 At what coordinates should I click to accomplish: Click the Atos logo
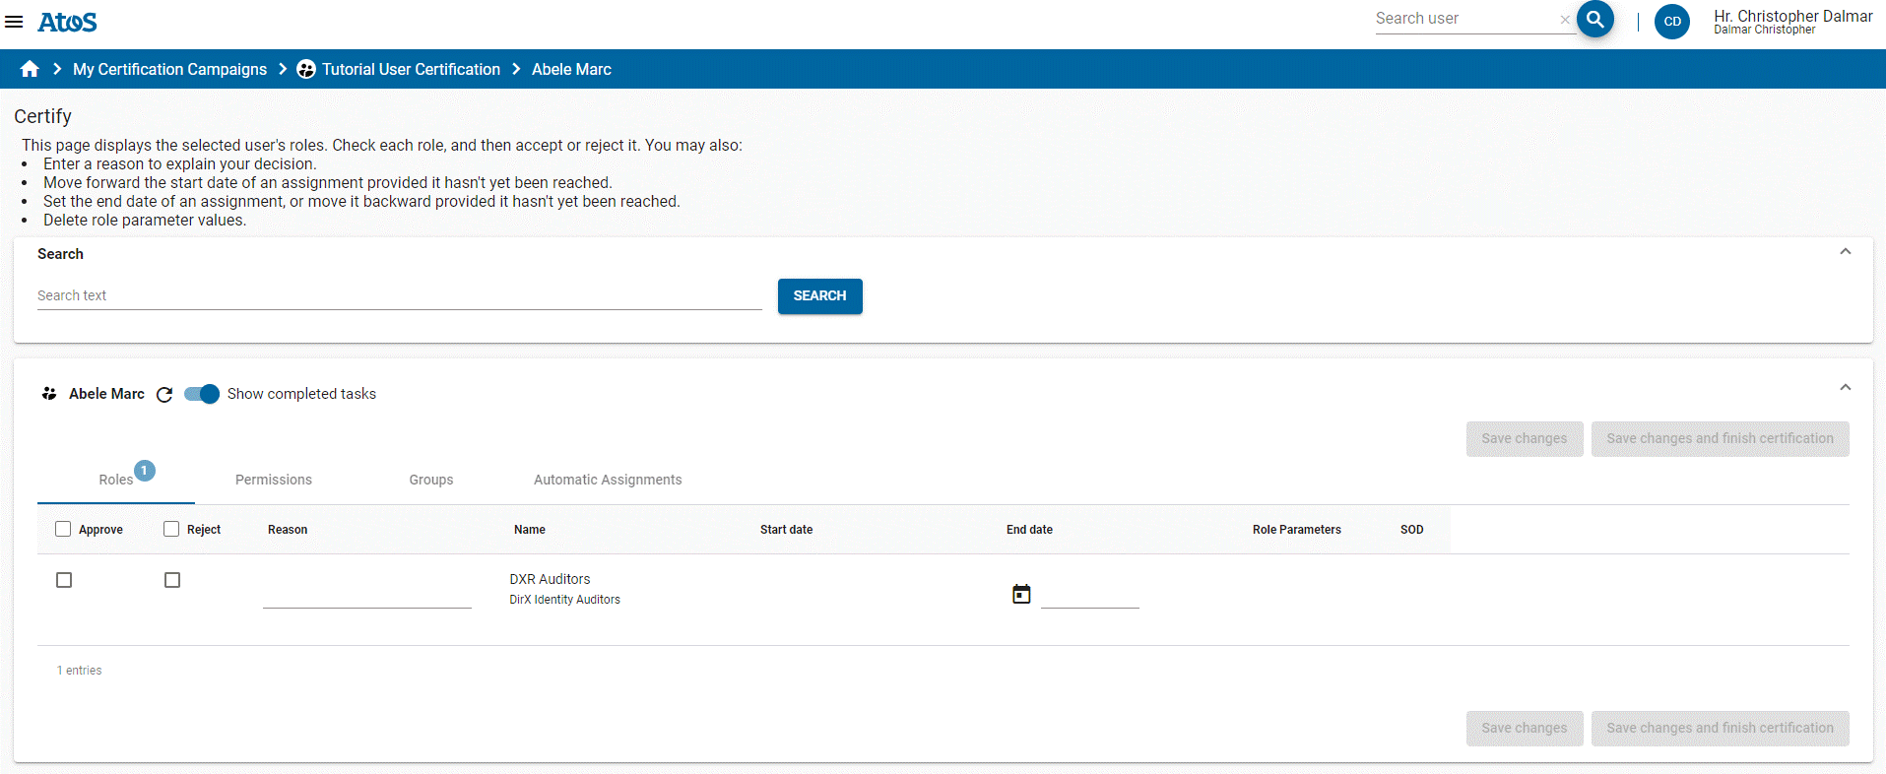point(67,22)
